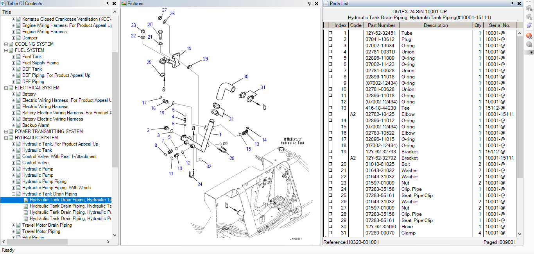Open the DEF Piping tree item
The width and height of the screenshot is (534, 254).
pyautogui.click(x=33, y=82)
